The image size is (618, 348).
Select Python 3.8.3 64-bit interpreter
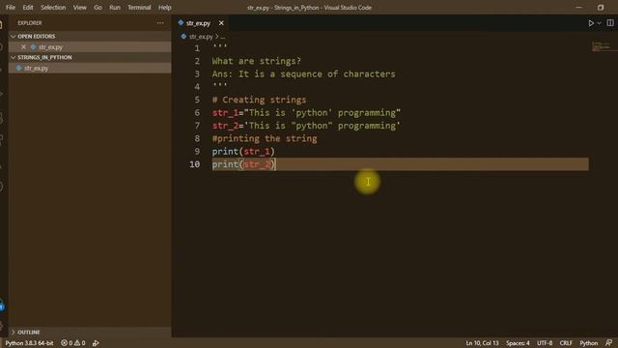(29, 343)
